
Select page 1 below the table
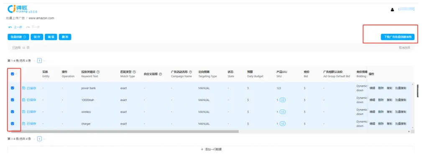39,139
